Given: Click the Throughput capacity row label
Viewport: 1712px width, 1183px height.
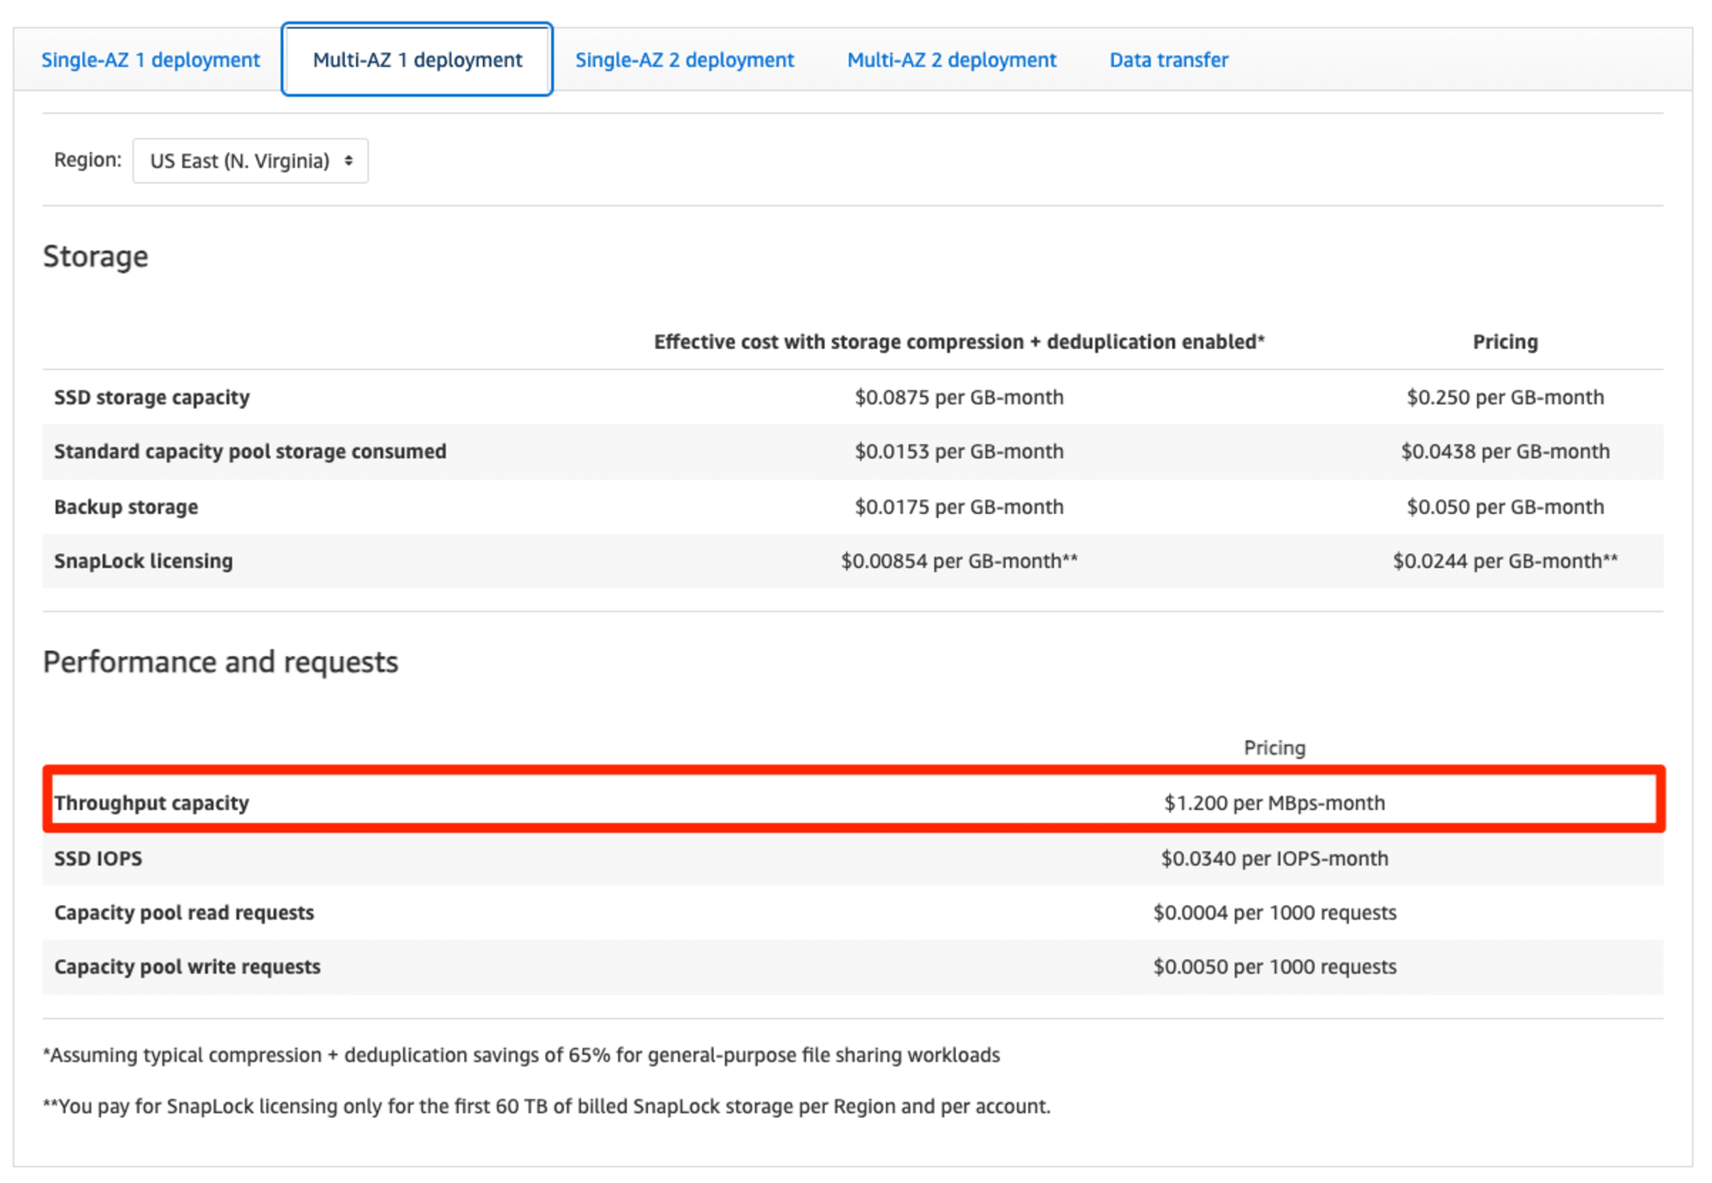Looking at the screenshot, I should click(x=152, y=802).
